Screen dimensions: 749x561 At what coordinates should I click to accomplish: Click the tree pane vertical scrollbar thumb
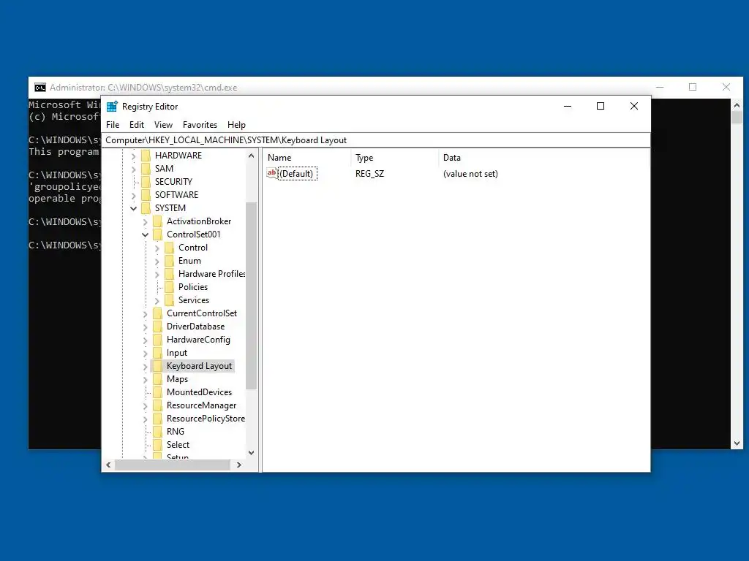coord(252,296)
